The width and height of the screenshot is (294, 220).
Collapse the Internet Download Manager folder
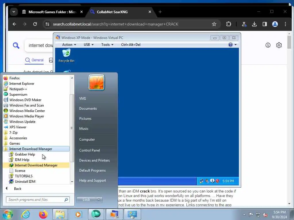point(36,149)
